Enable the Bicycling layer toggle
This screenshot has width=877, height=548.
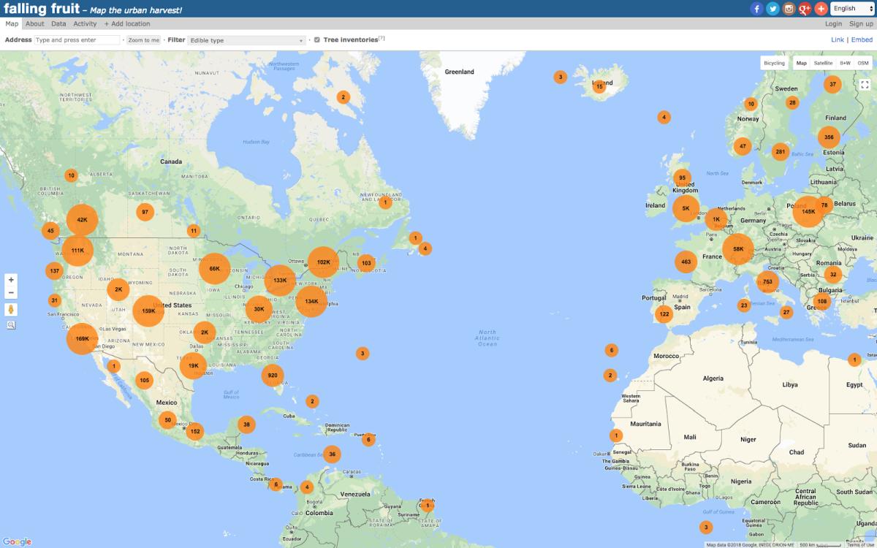pos(774,64)
